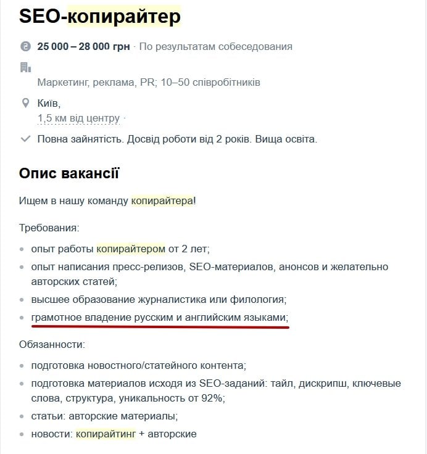This screenshot has width=427, height=454.
Task: Click highlighted word "копирайтером" in requirements
Action: click(131, 249)
